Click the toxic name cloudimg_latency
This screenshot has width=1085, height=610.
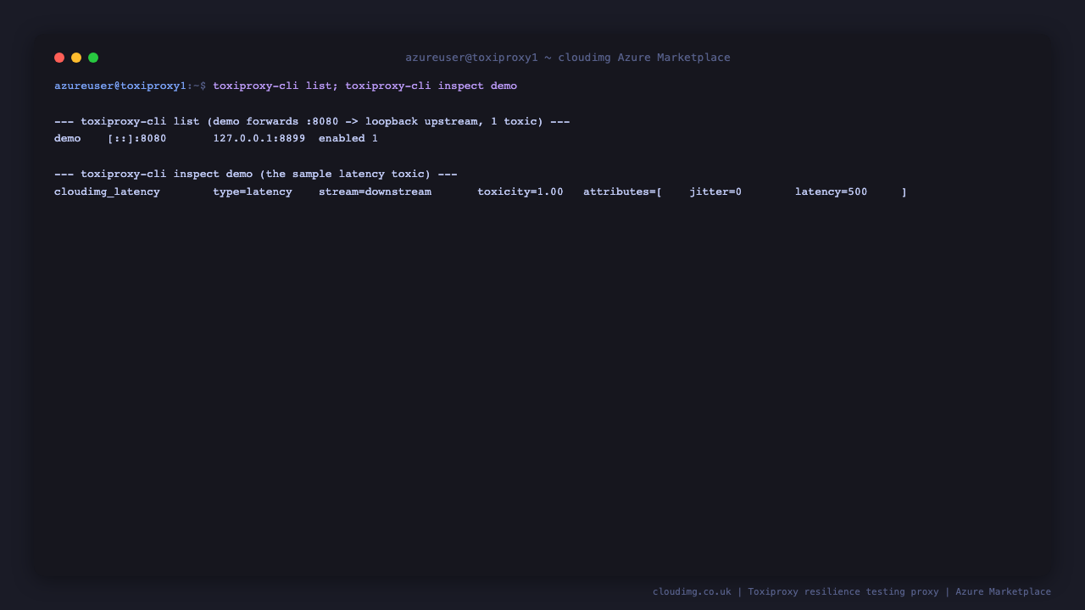(x=107, y=191)
